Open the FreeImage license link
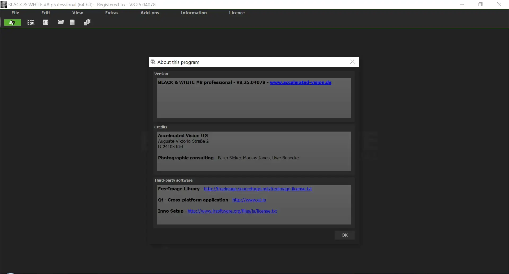This screenshot has width=509, height=274. click(x=258, y=189)
